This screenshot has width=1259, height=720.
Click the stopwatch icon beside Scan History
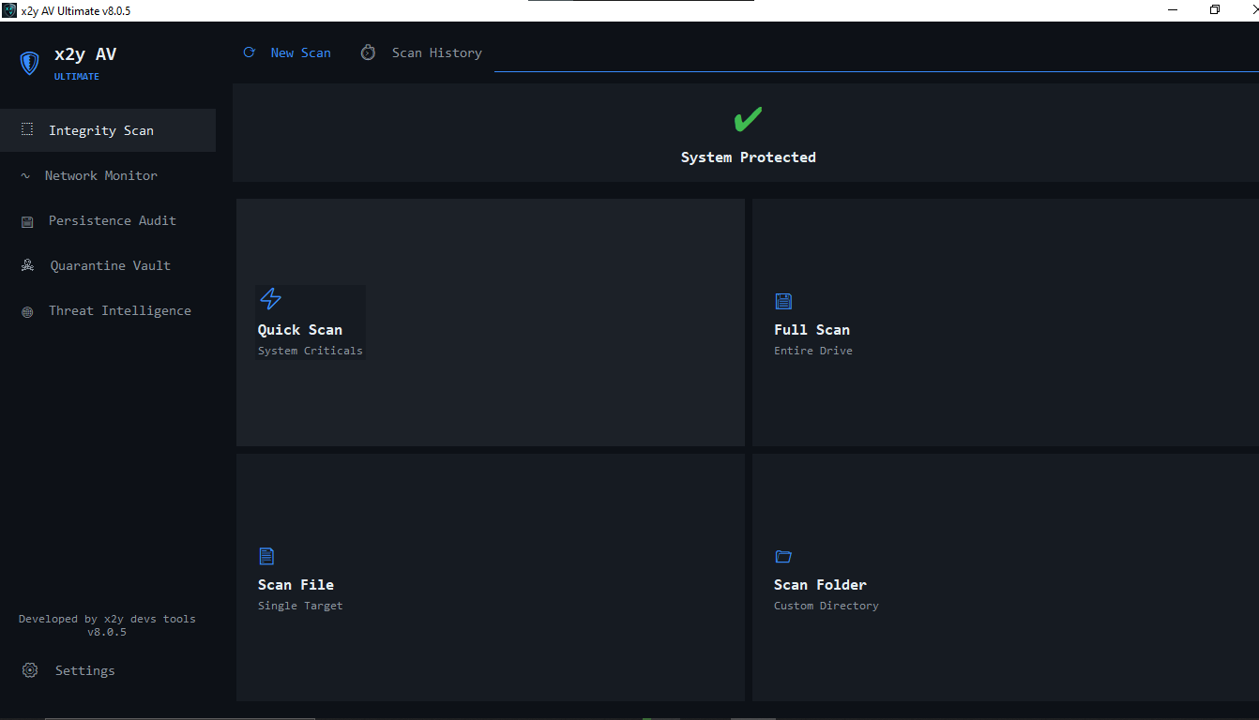click(x=368, y=52)
